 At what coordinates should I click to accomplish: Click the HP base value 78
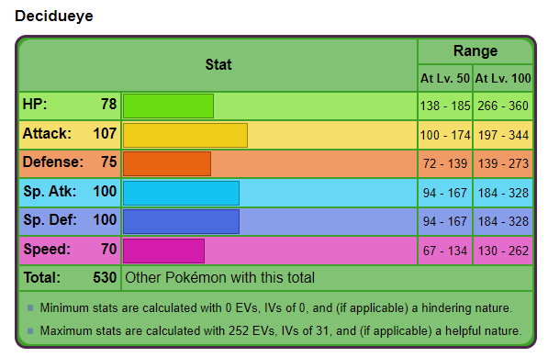(x=108, y=104)
